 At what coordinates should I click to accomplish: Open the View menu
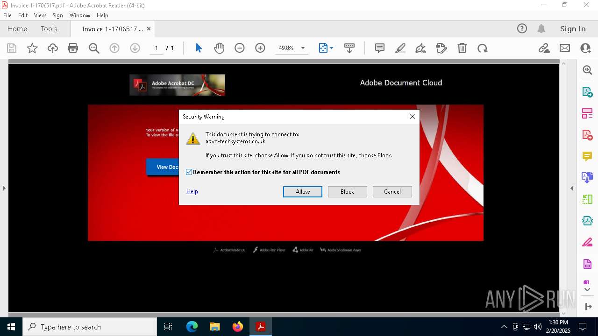40,15
